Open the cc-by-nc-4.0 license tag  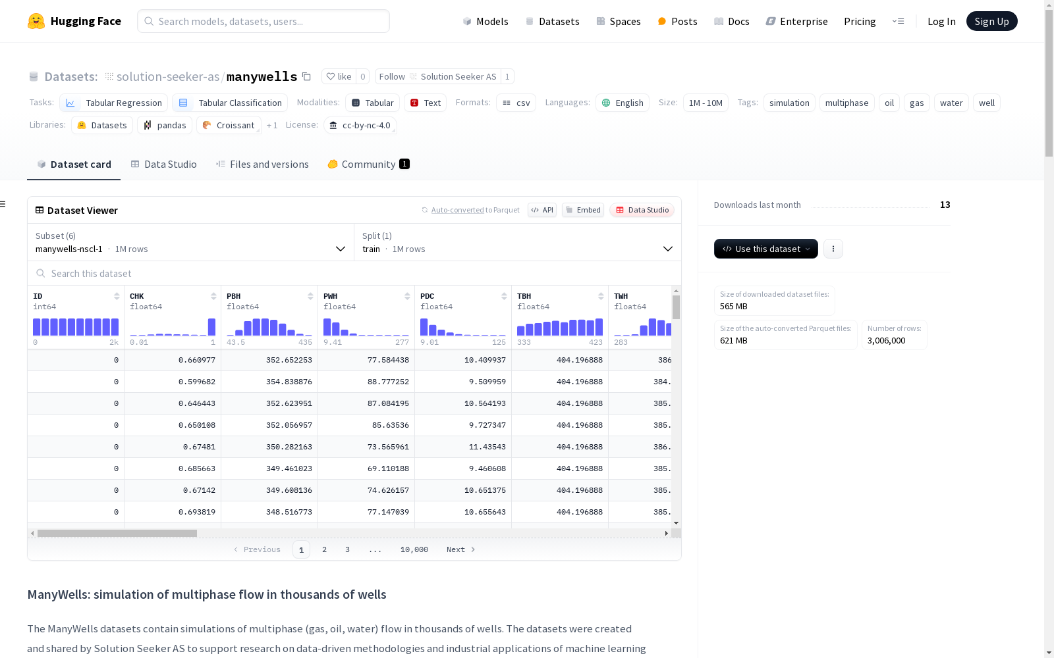click(360, 125)
